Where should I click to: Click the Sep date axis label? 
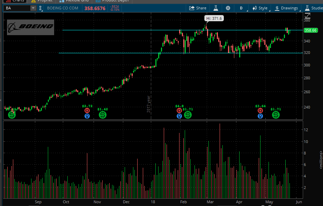(38, 202)
